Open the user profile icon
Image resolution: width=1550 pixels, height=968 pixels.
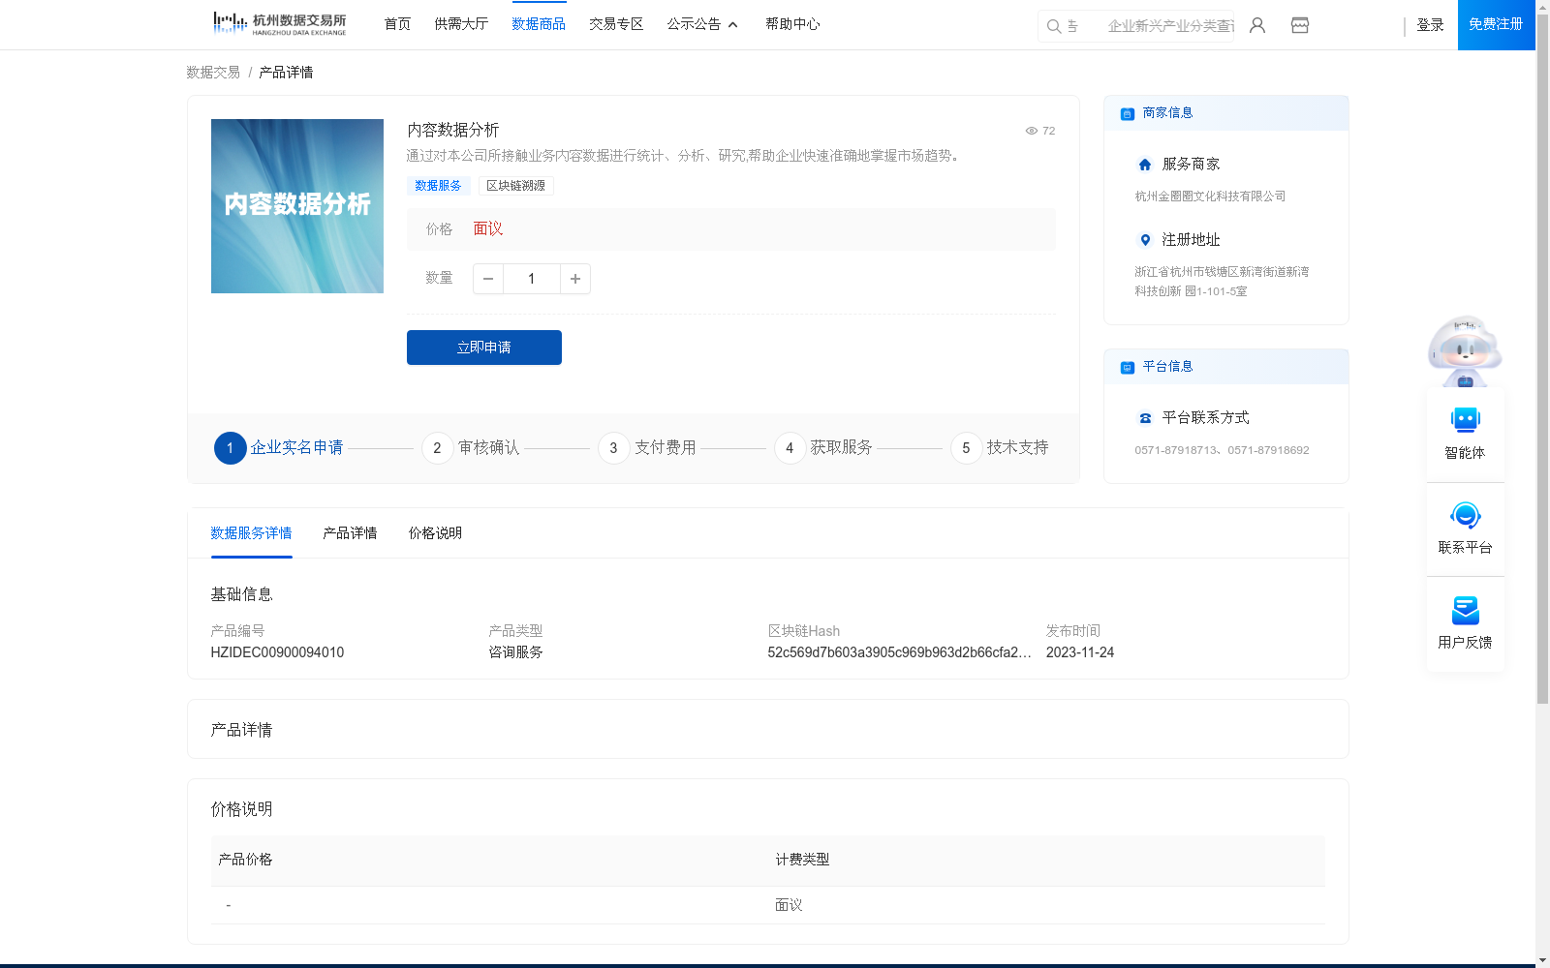pos(1257,25)
